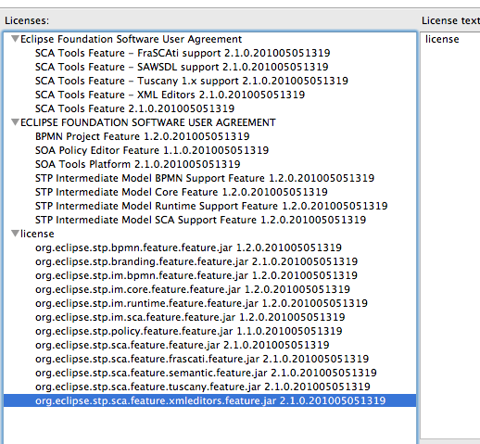Select org.eclipse.stp.bpmn.feature.feature.jar entry

click(188, 247)
